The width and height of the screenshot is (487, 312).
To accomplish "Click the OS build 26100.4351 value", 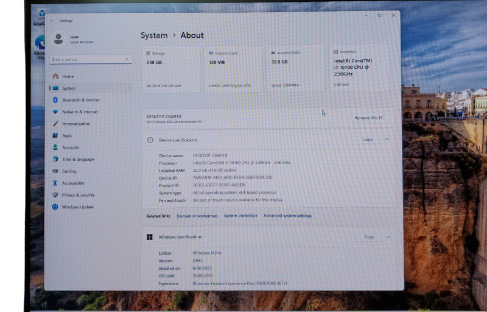I will point(203,275).
